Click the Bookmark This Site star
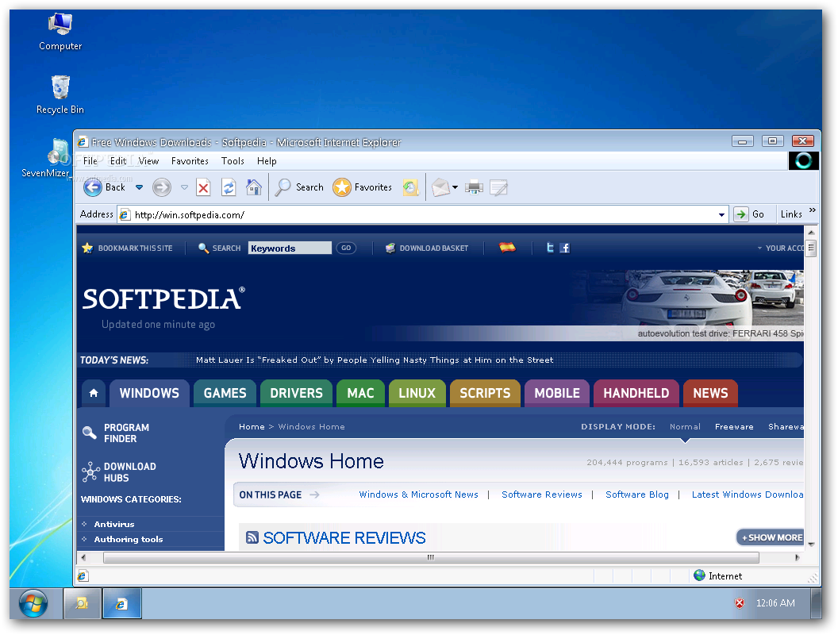Viewport: 838px width, 635px height. point(87,248)
